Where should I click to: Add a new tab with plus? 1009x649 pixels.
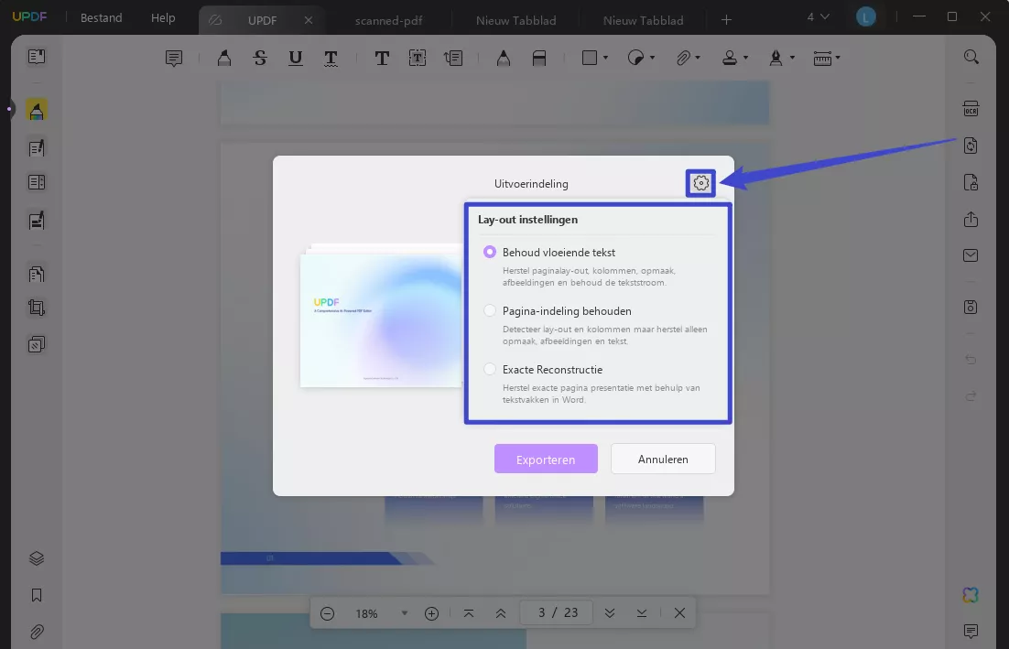click(726, 20)
